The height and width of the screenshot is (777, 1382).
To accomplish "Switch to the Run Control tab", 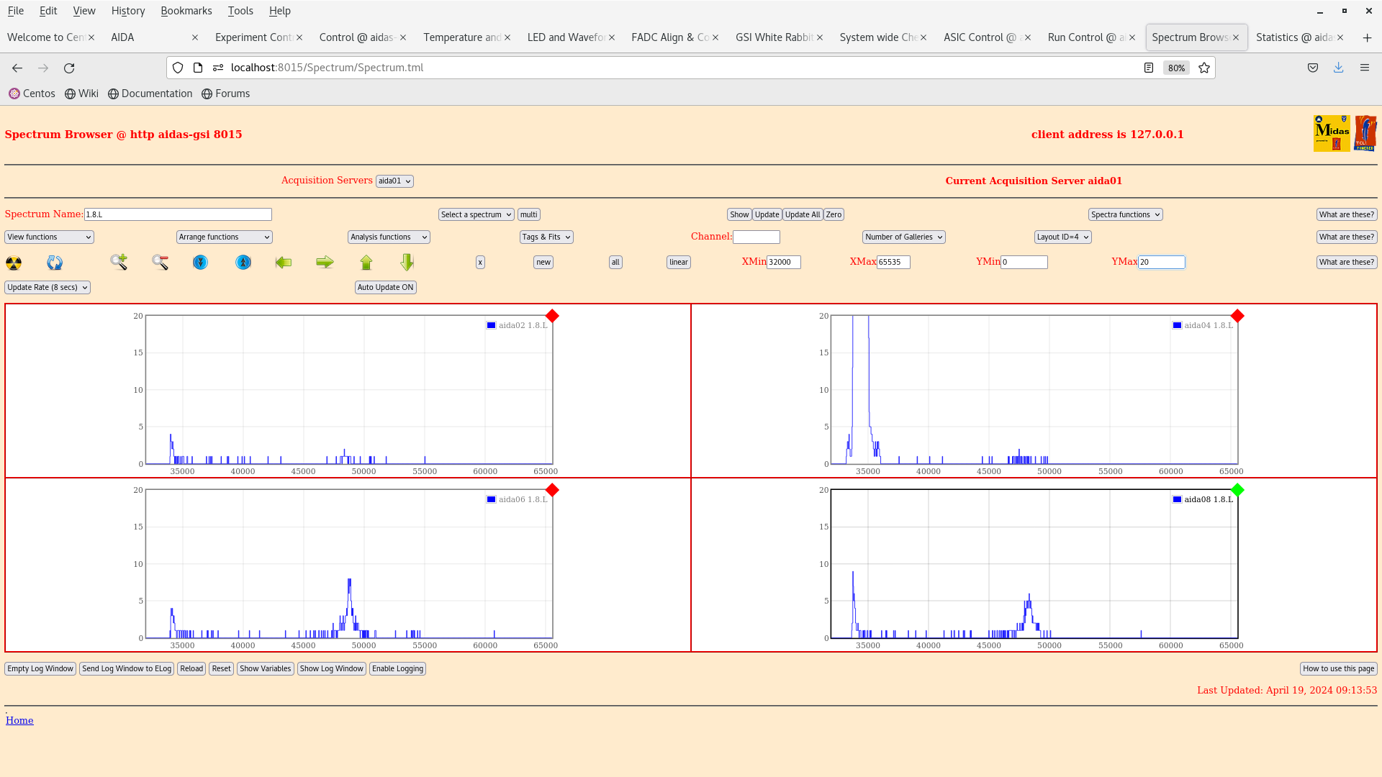I will click(x=1088, y=37).
